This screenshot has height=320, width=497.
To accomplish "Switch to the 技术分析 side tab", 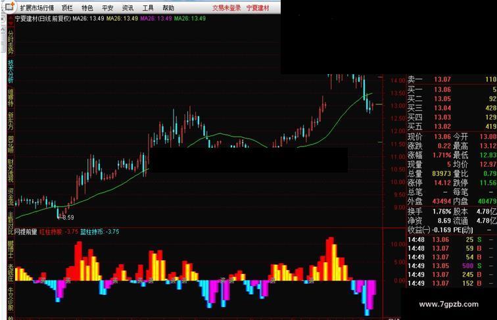I will pos(11,72).
